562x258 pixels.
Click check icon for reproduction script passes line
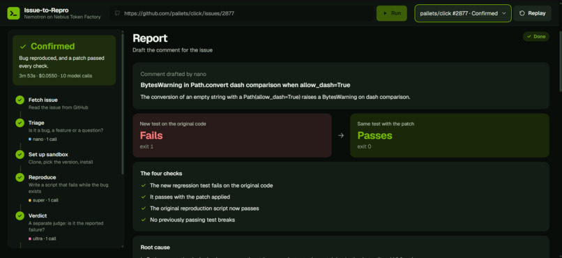144,208
